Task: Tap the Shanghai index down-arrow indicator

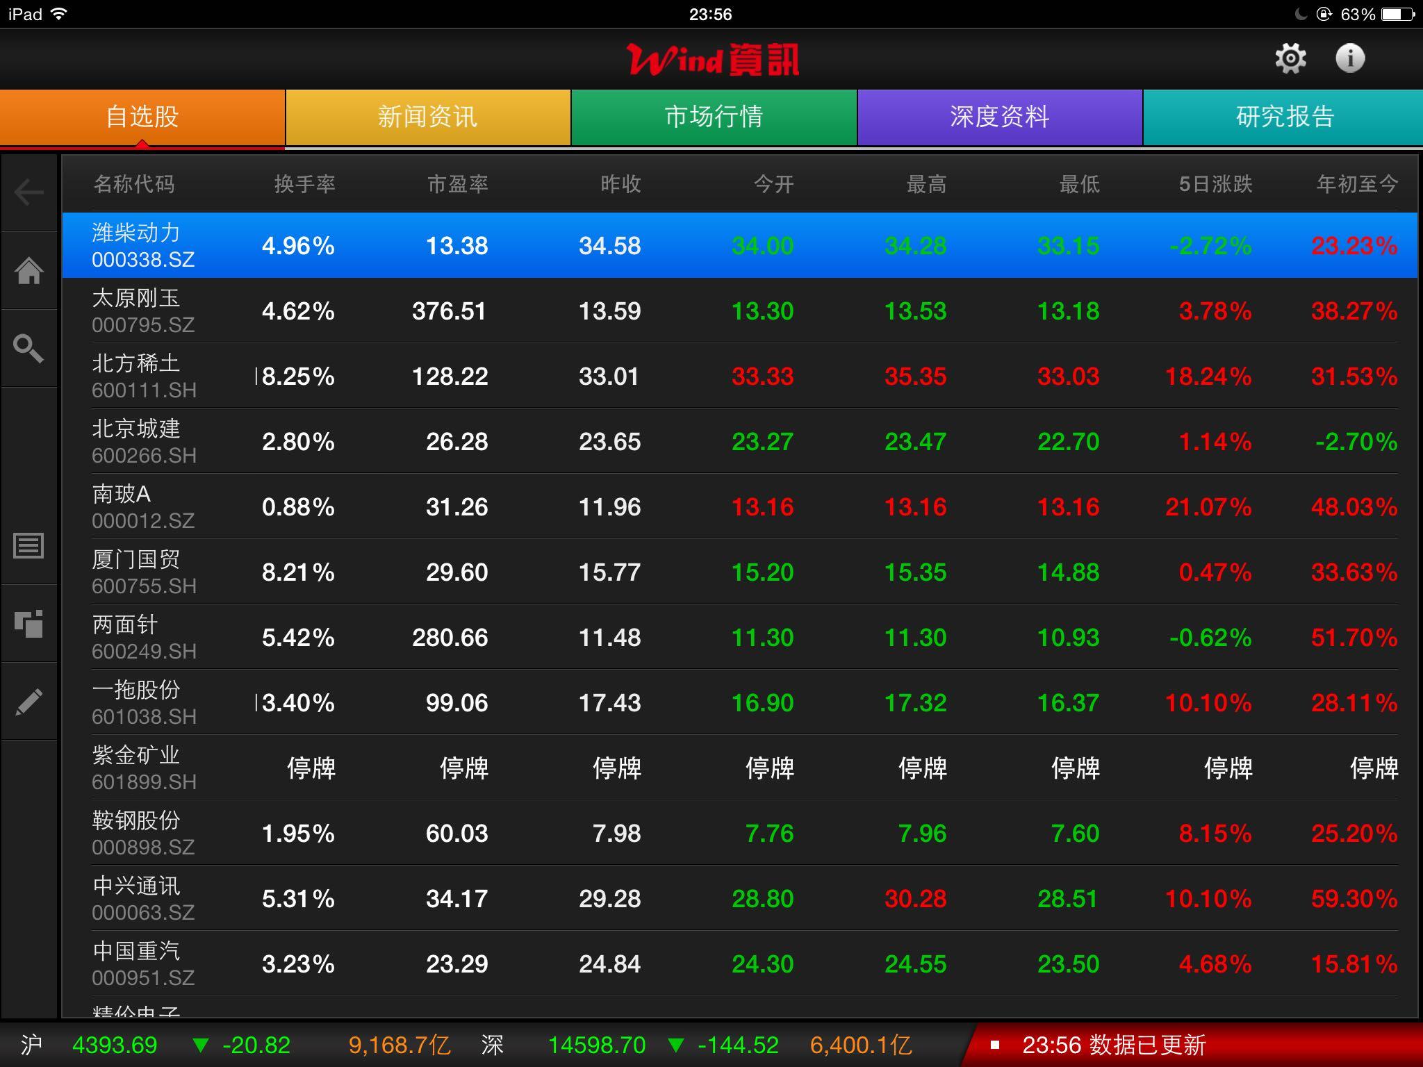Action: click(201, 1045)
